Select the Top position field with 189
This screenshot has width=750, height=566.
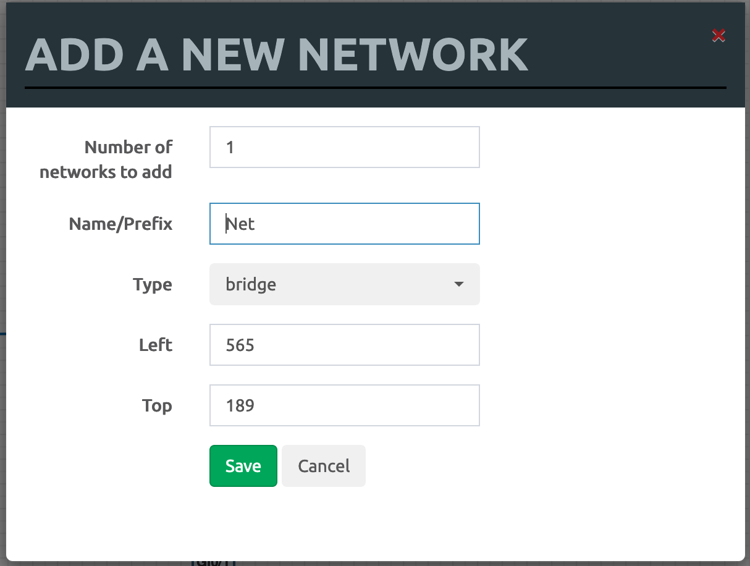[x=345, y=405]
